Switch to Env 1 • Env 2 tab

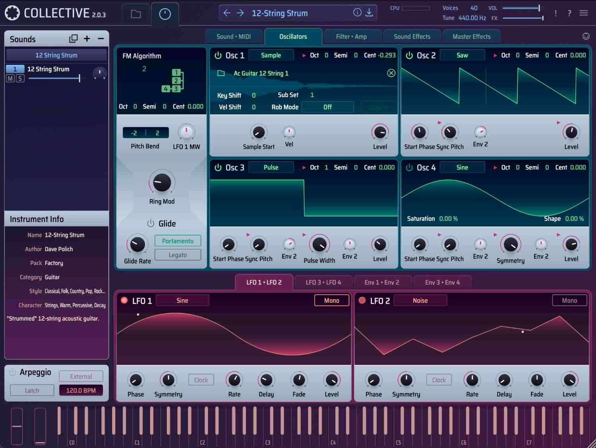[382, 282]
